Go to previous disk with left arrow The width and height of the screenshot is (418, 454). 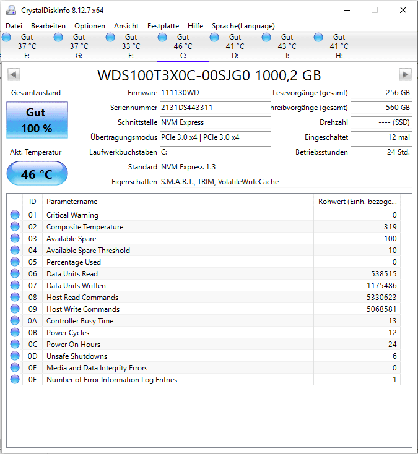14,75
